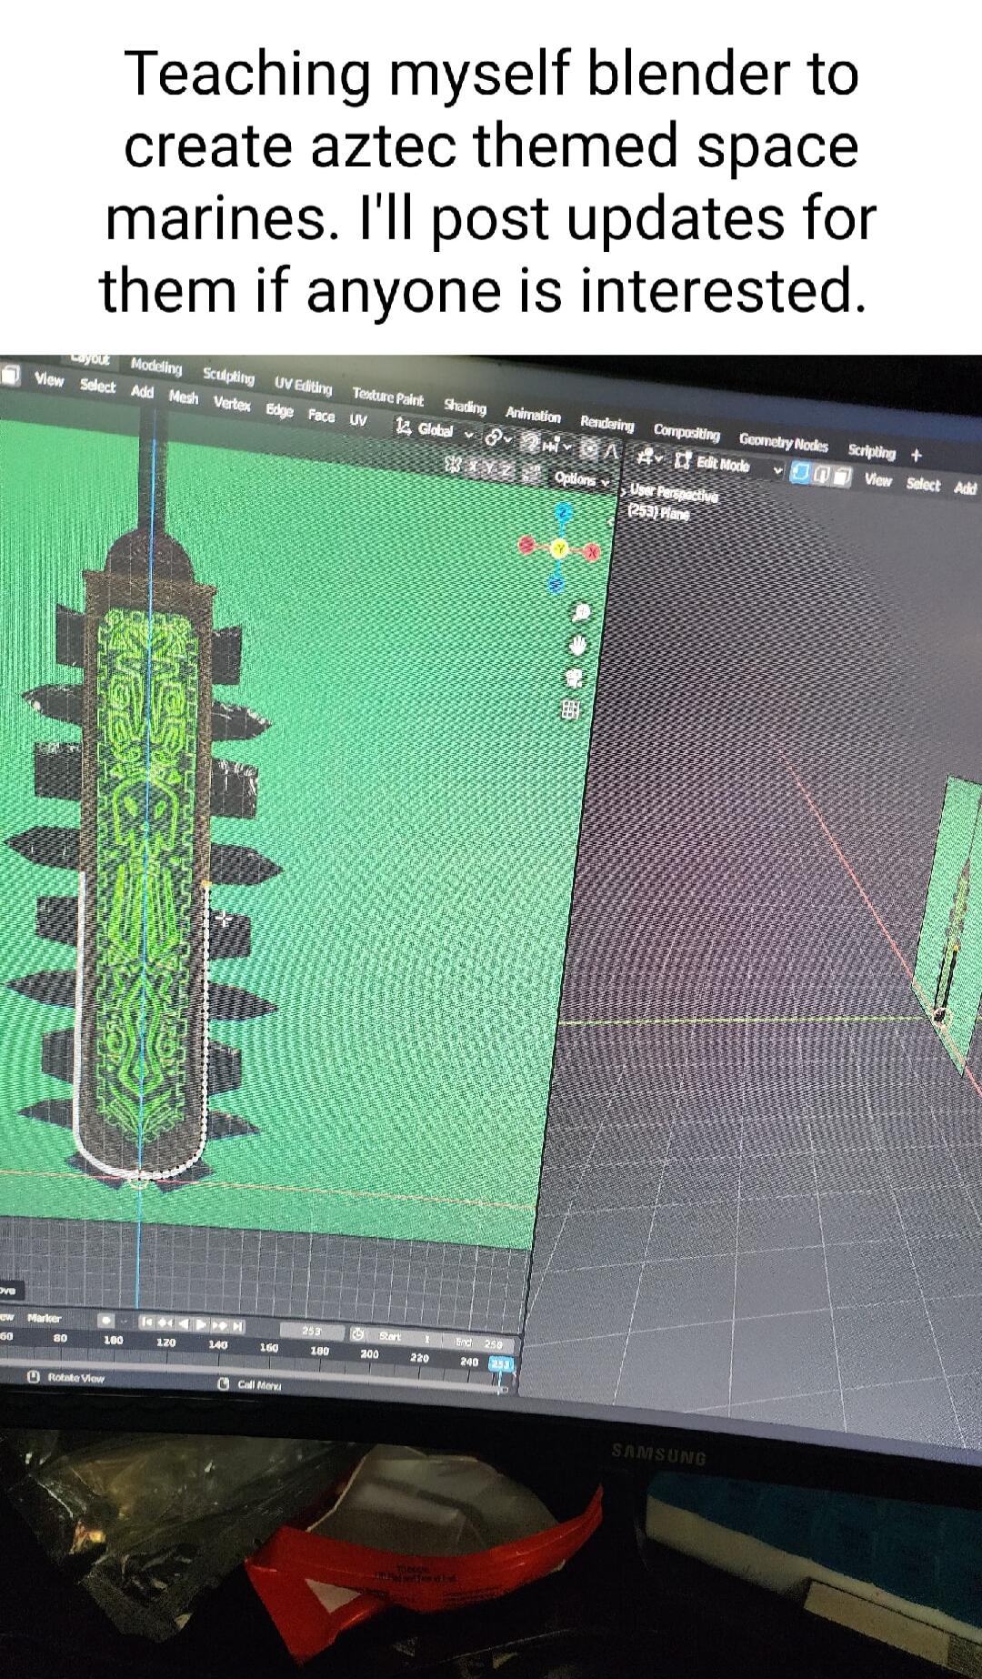Click the negative Z gizmo ball

pyautogui.click(x=556, y=583)
